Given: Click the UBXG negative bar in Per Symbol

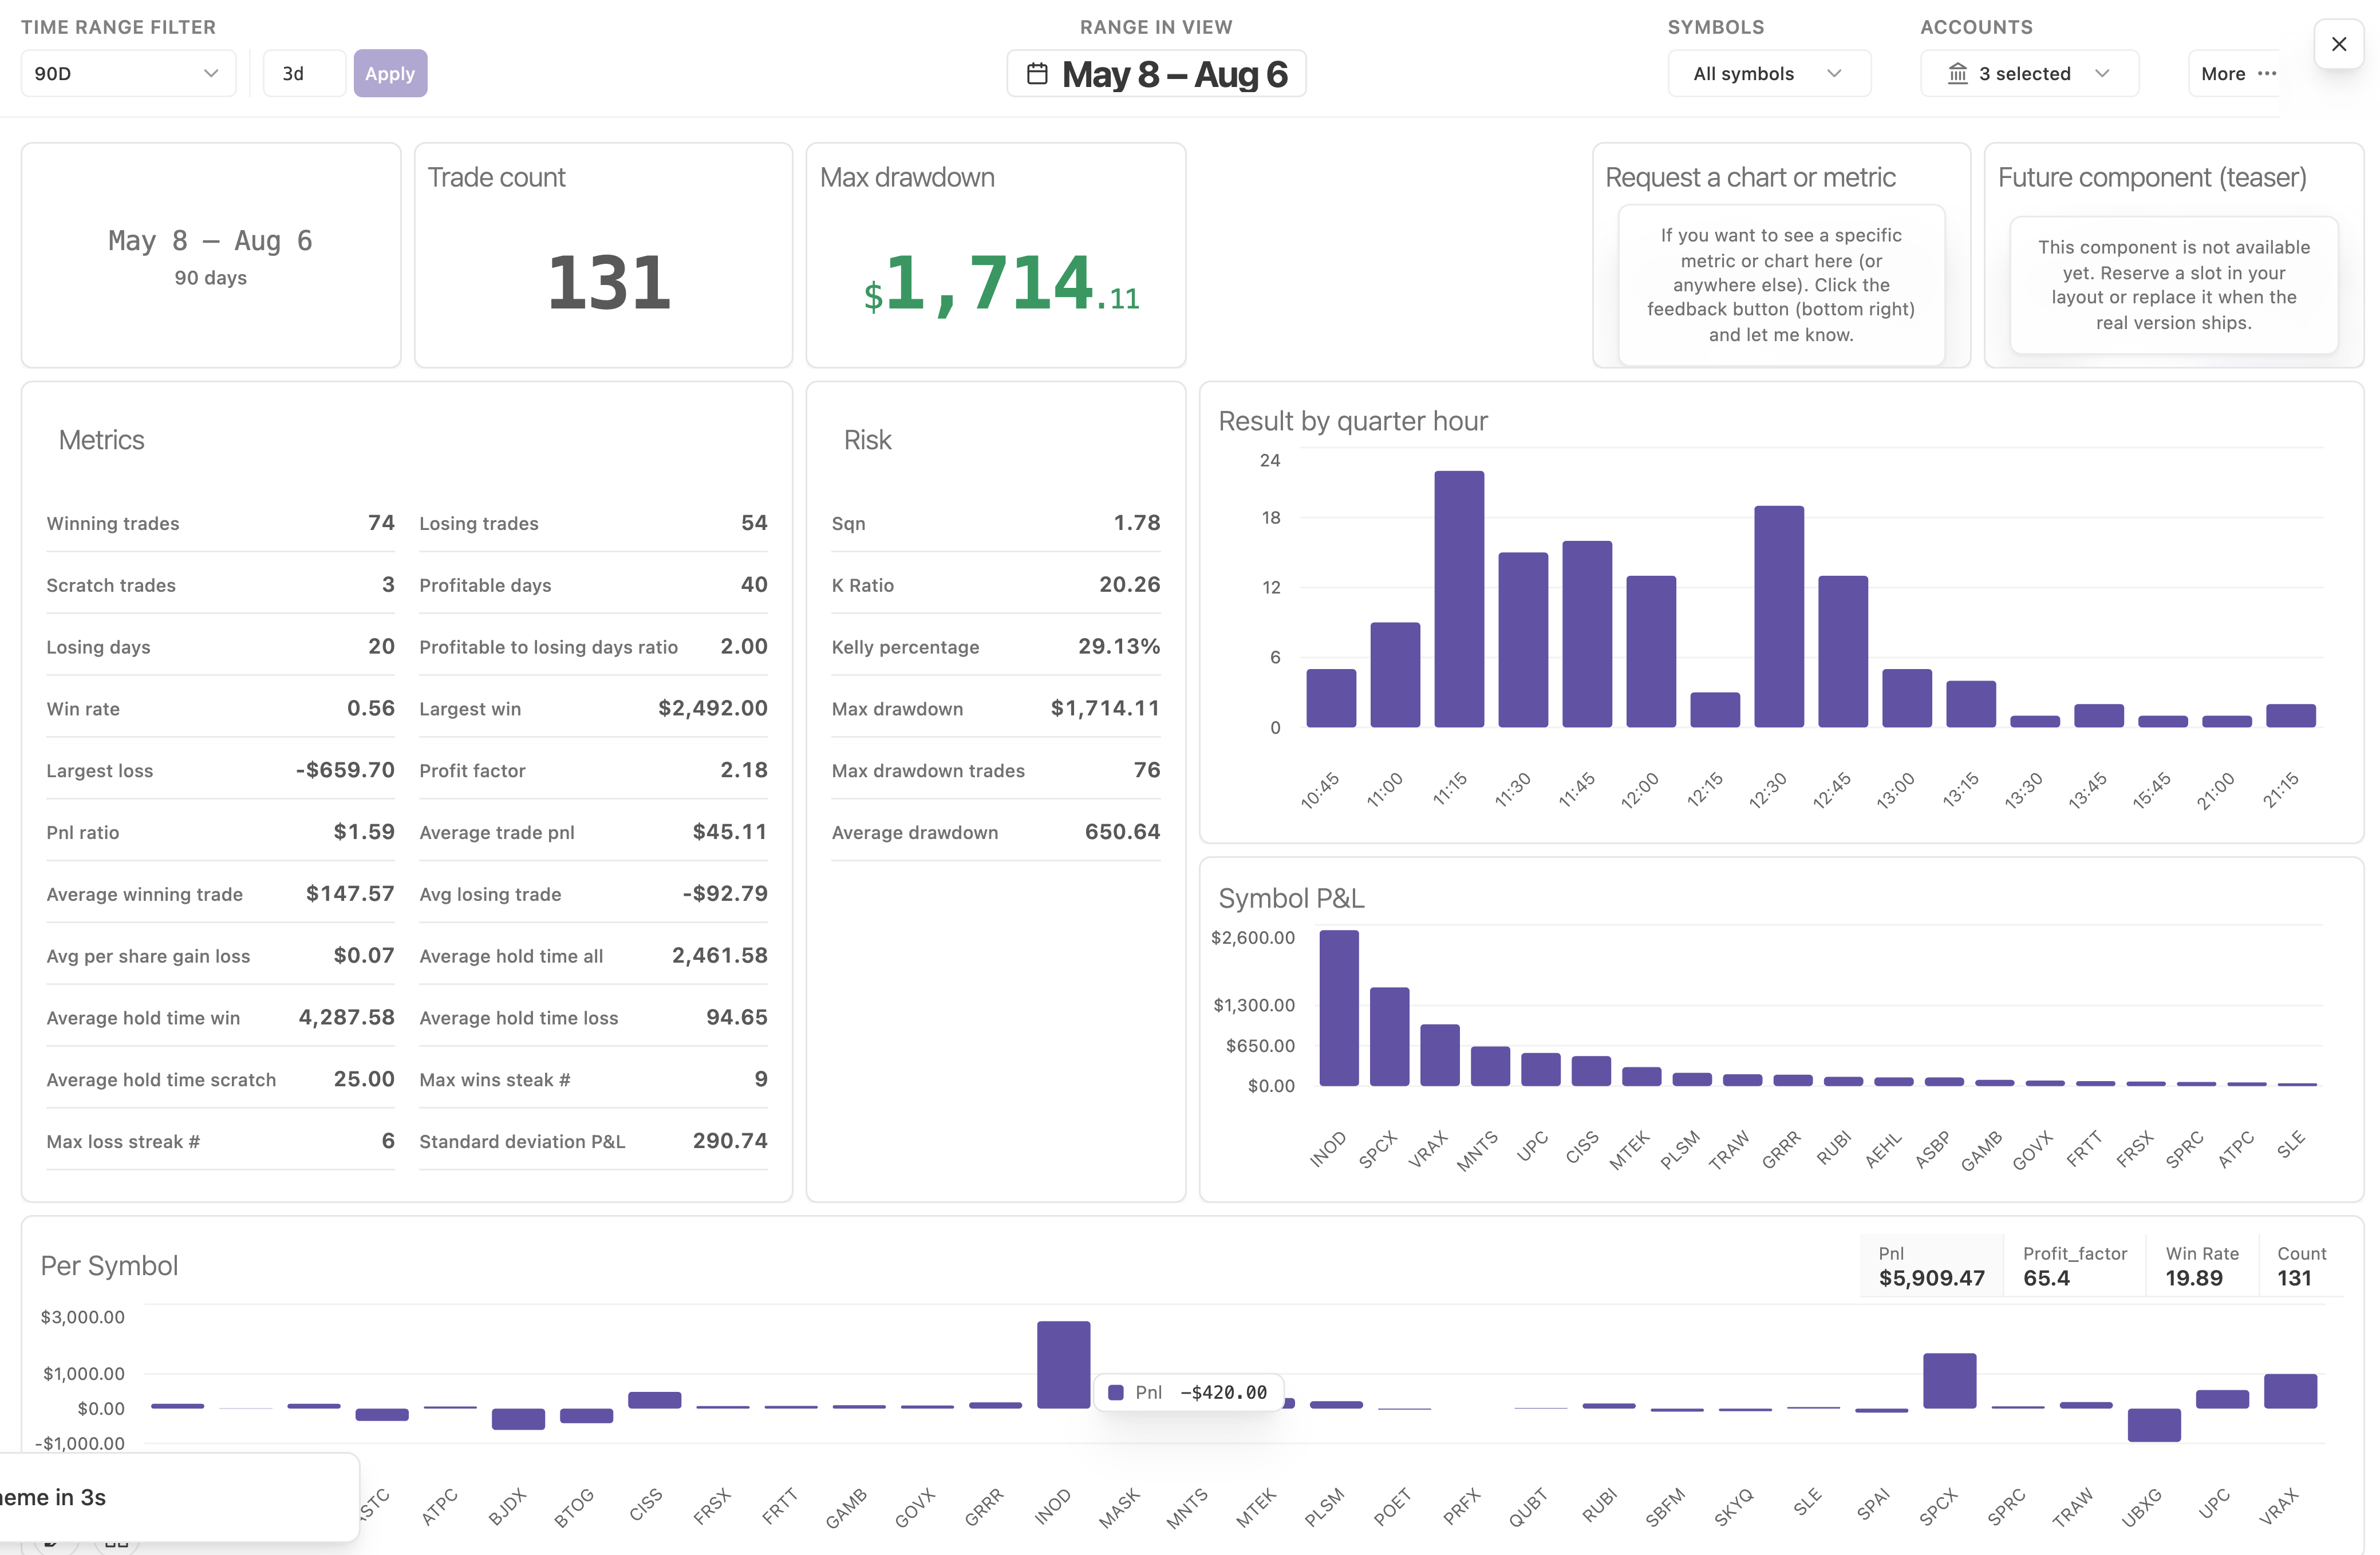Looking at the screenshot, I should coord(2154,1425).
